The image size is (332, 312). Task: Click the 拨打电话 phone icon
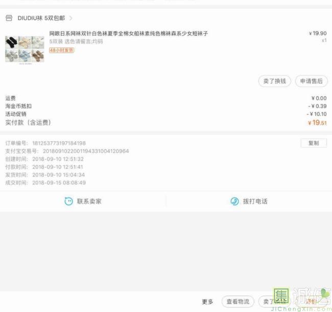point(234,201)
